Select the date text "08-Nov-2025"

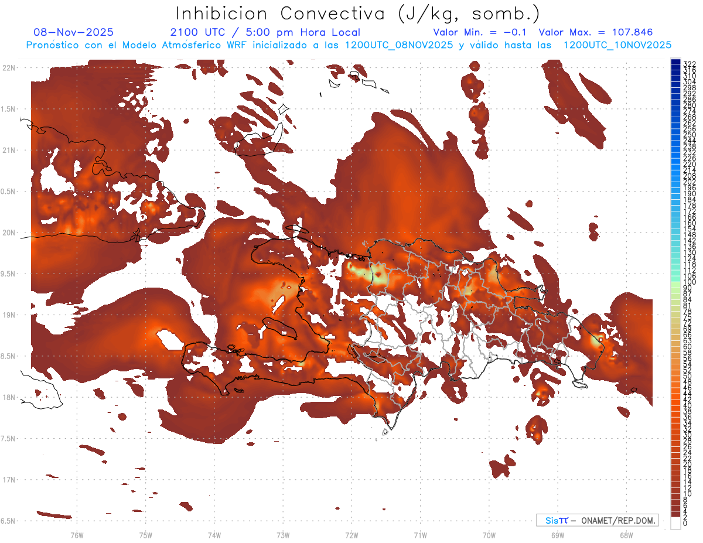pyautogui.click(x=74, y=32)
